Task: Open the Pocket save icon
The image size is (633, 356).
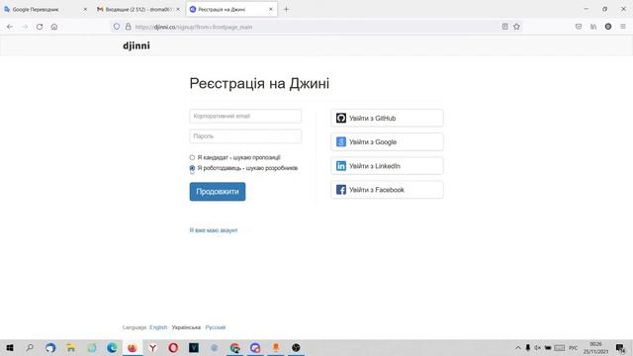Action: [x=579, y=27]
